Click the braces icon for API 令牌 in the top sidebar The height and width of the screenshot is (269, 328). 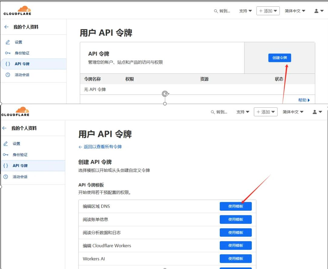[8, 64]
